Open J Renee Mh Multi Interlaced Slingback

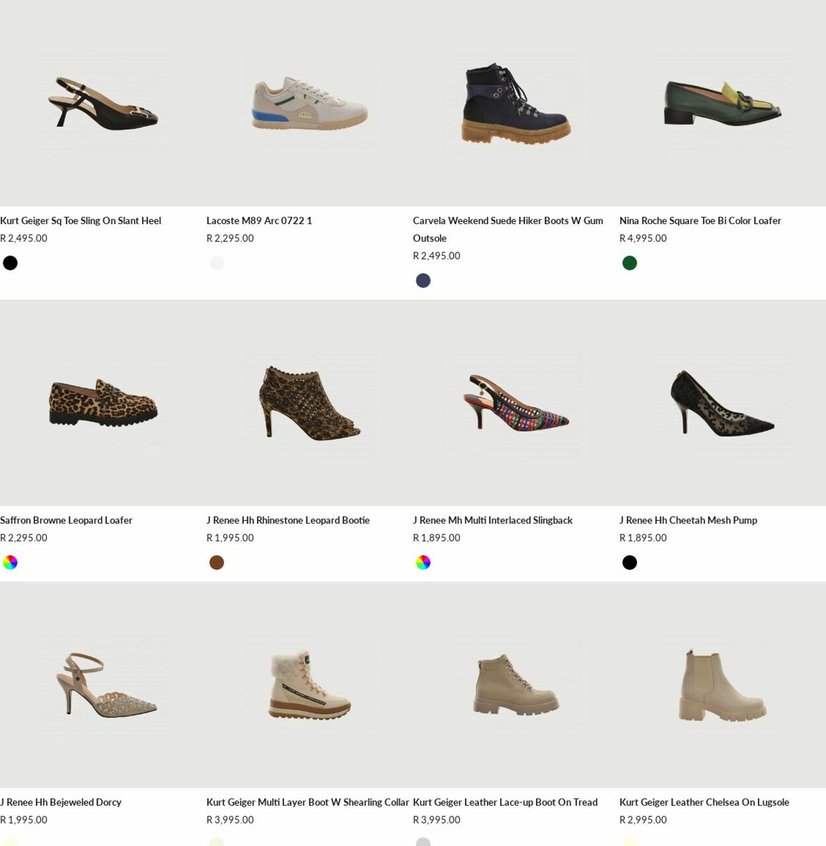(x=493, y=520)
